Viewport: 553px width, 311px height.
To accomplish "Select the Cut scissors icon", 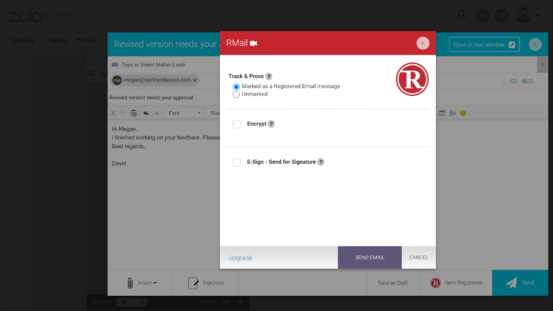I will coord(113,113).
